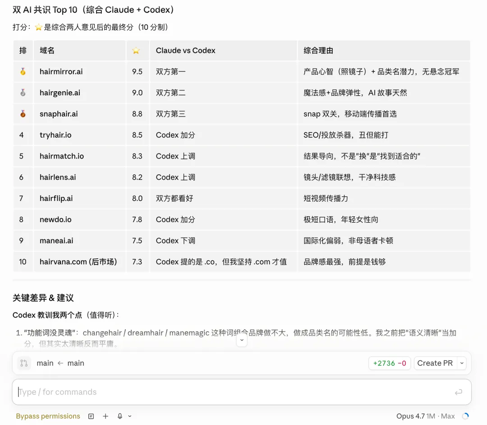Click the gold medal icon for hairmirror.ai

coord(23,72)
